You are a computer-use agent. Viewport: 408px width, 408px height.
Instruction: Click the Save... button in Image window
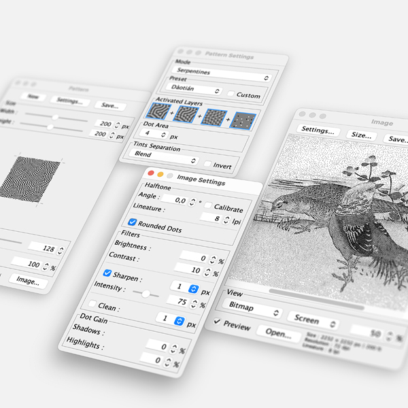pyautogui.click(x=397, y=139)
